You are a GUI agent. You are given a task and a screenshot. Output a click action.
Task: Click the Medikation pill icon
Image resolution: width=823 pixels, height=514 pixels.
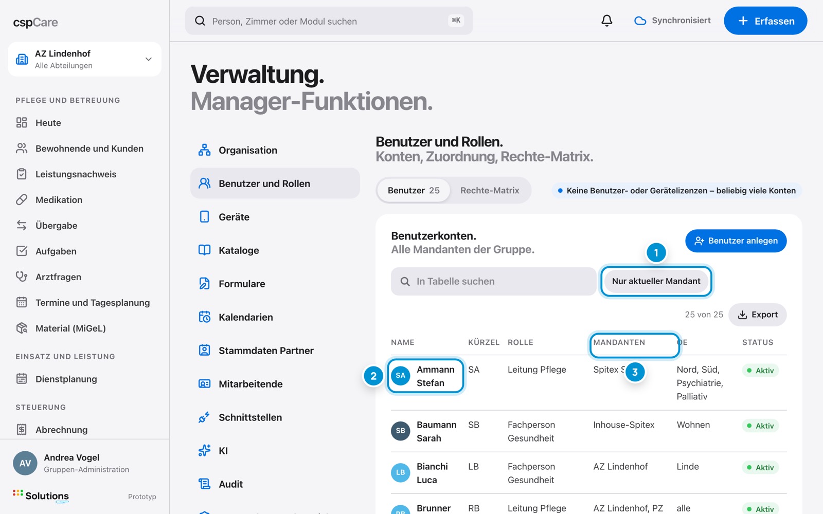coord(22,199)
